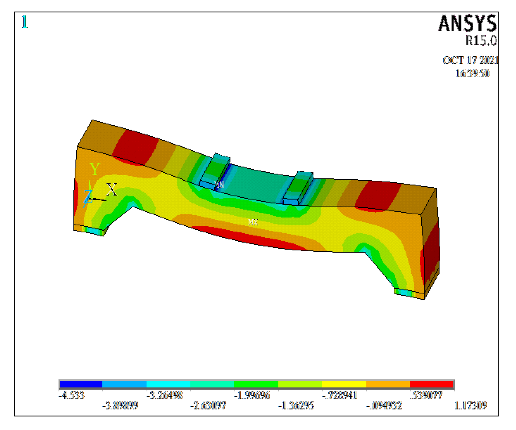
Task: Click the orange legend swatch
Action: click(388, 384)
